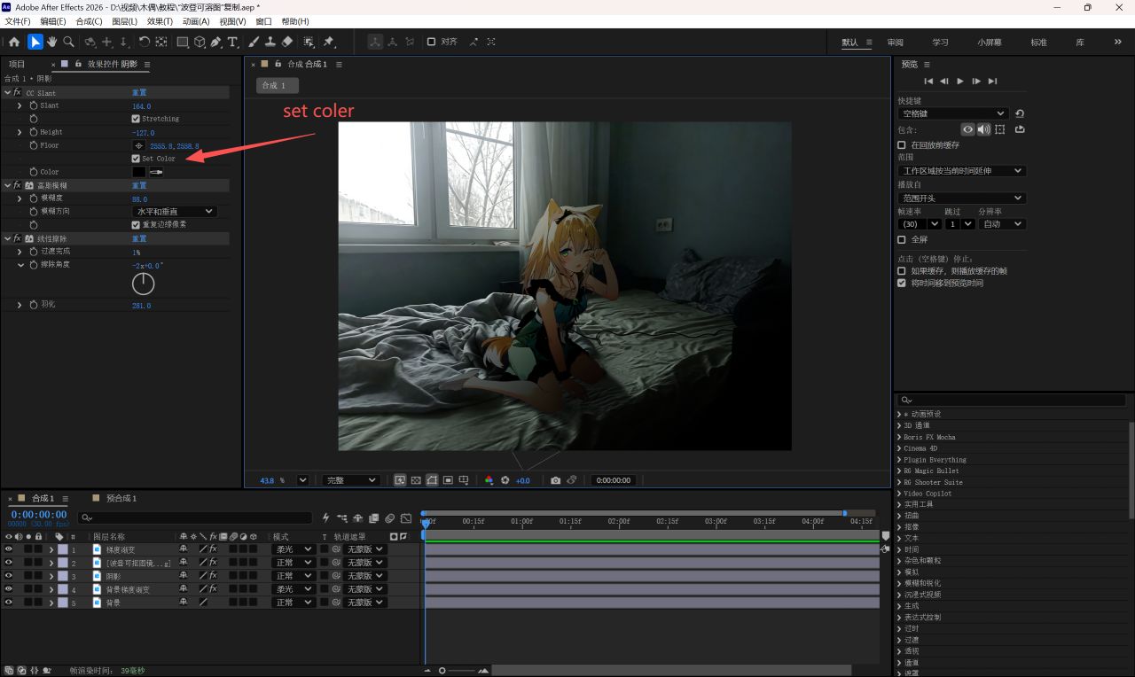Take a snapshot with the camera icon
1135x677 pixels.
[555, 480]
